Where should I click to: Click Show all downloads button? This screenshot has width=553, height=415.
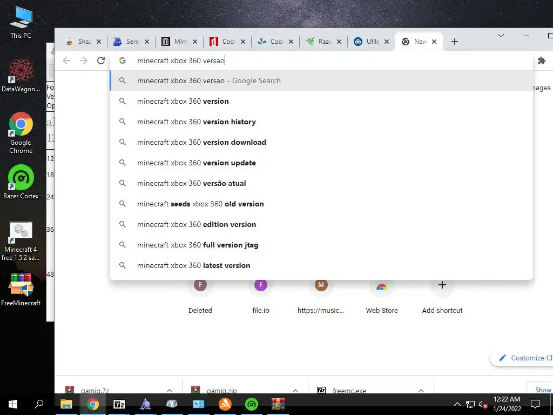pos(540,389)
